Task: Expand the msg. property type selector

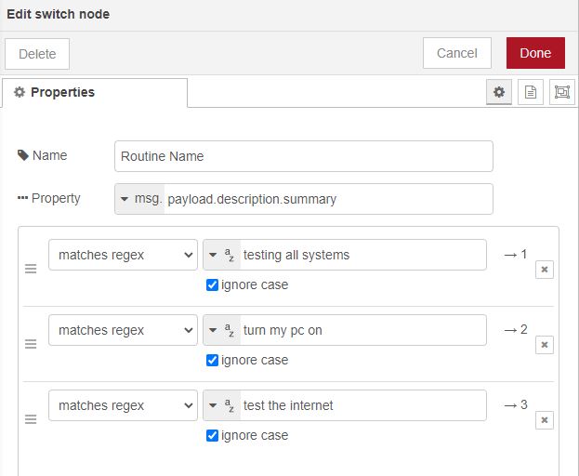Action: click(139, 199)
